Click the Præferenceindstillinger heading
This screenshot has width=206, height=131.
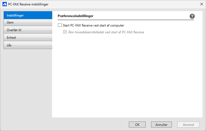tap(76, 16)
